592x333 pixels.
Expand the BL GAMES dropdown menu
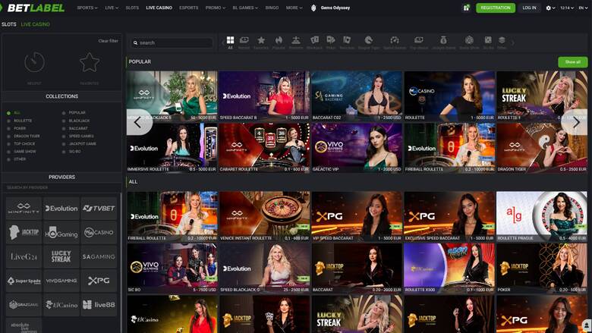click(245, 8)
